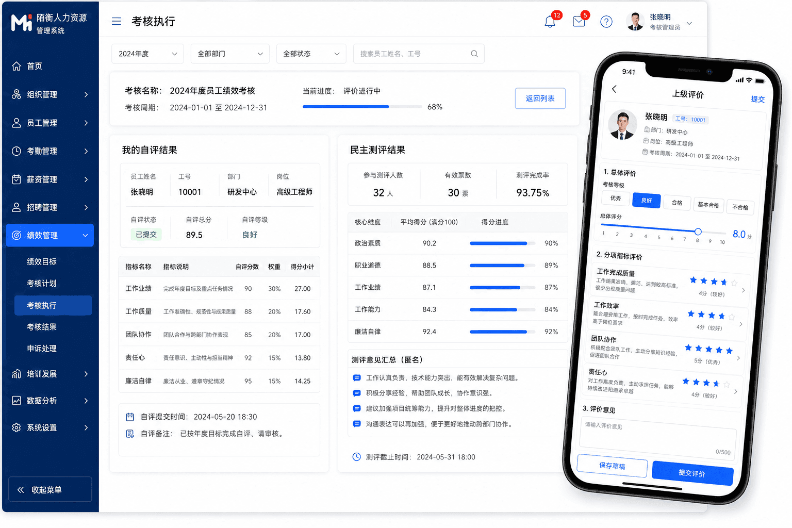
Task: Click comment icon for 沟通表达可以再加强 feedback
Action: 356,424
